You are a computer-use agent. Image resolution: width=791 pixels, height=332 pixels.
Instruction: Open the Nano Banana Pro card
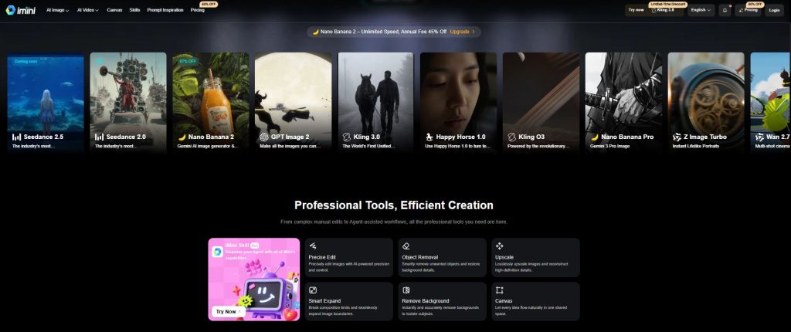(x=623, y=103)
